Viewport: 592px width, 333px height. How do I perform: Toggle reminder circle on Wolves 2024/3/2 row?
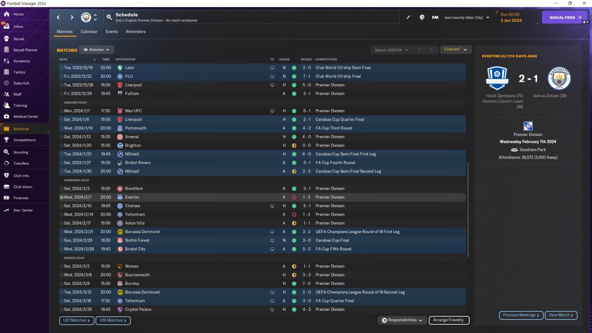click(x=62, y=266)
